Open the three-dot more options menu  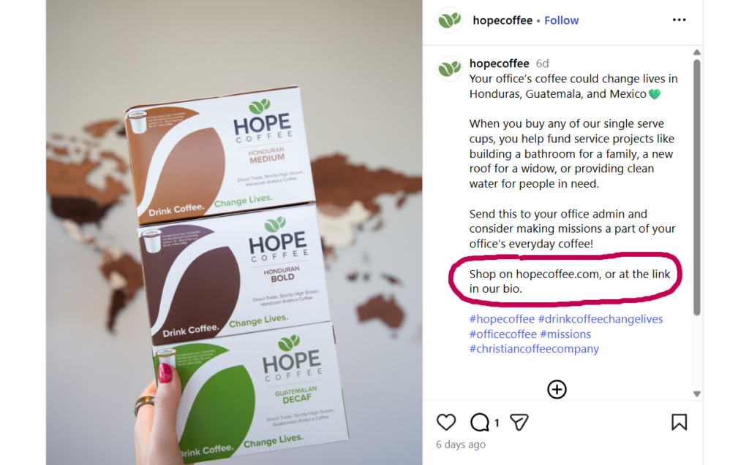tap(679, 20)
